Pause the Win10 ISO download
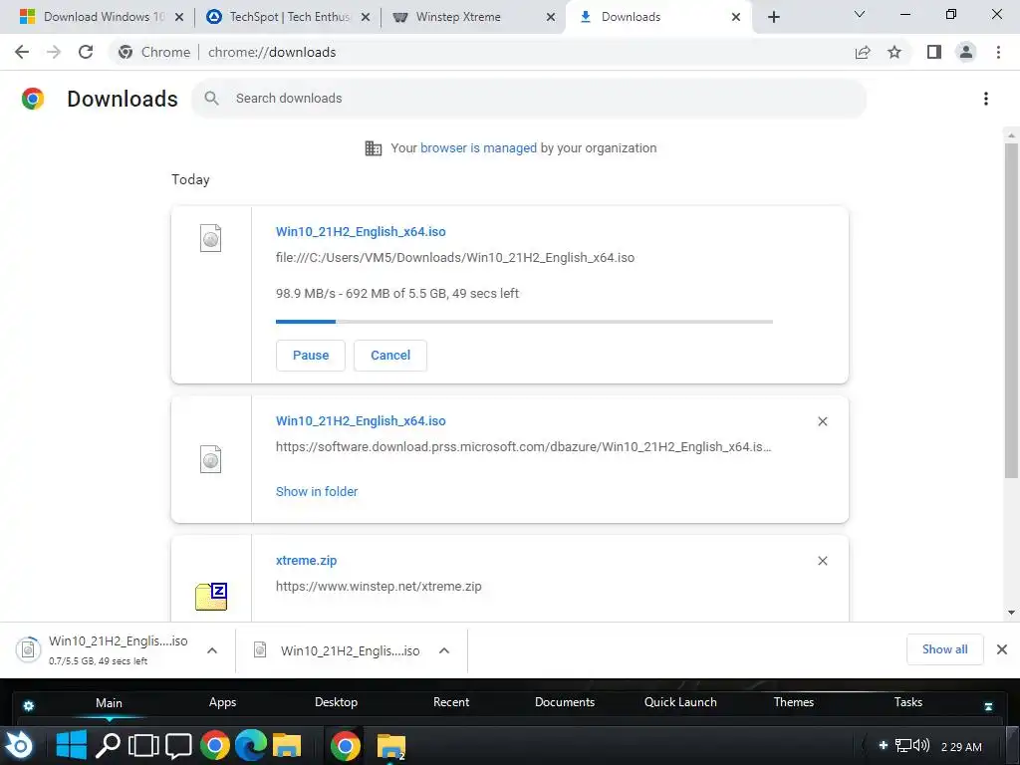 point(311,356)
